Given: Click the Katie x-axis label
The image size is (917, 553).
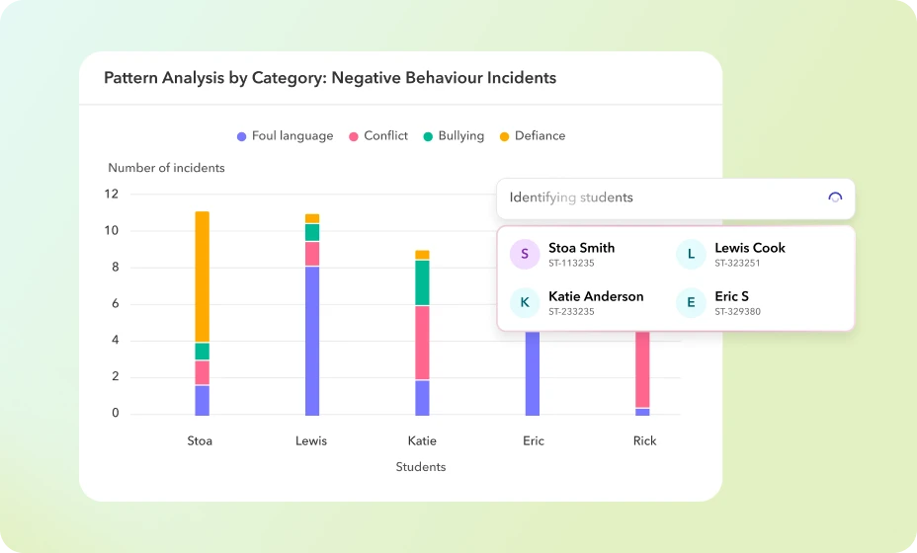Looking at the screenshot, I should click(422, 440).
